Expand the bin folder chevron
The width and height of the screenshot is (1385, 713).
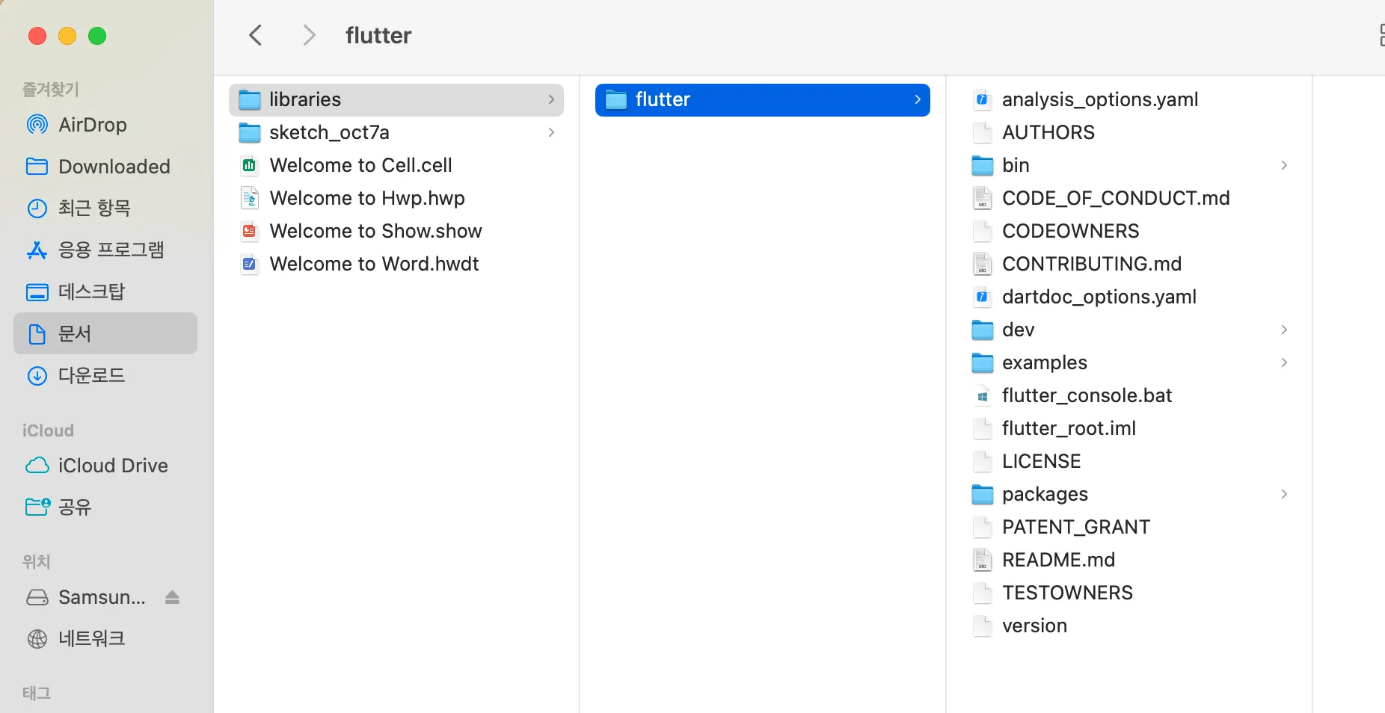[x=1284, y=165]
